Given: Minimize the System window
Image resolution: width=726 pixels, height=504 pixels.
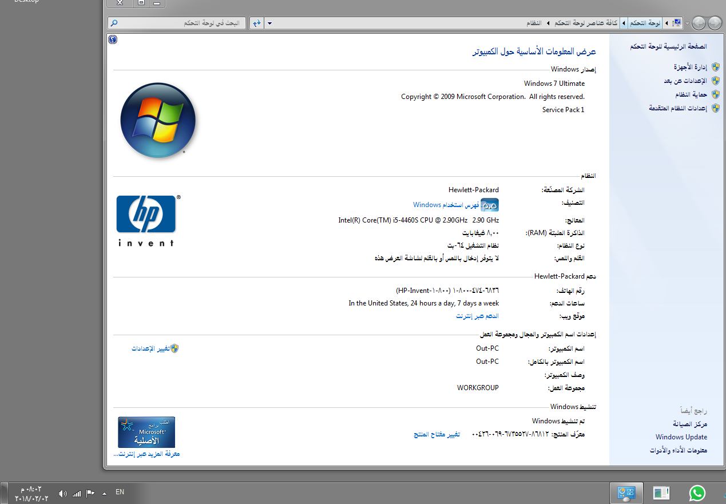Looking at the screenshot, I should pyautogui.click(x=157, y=3).
